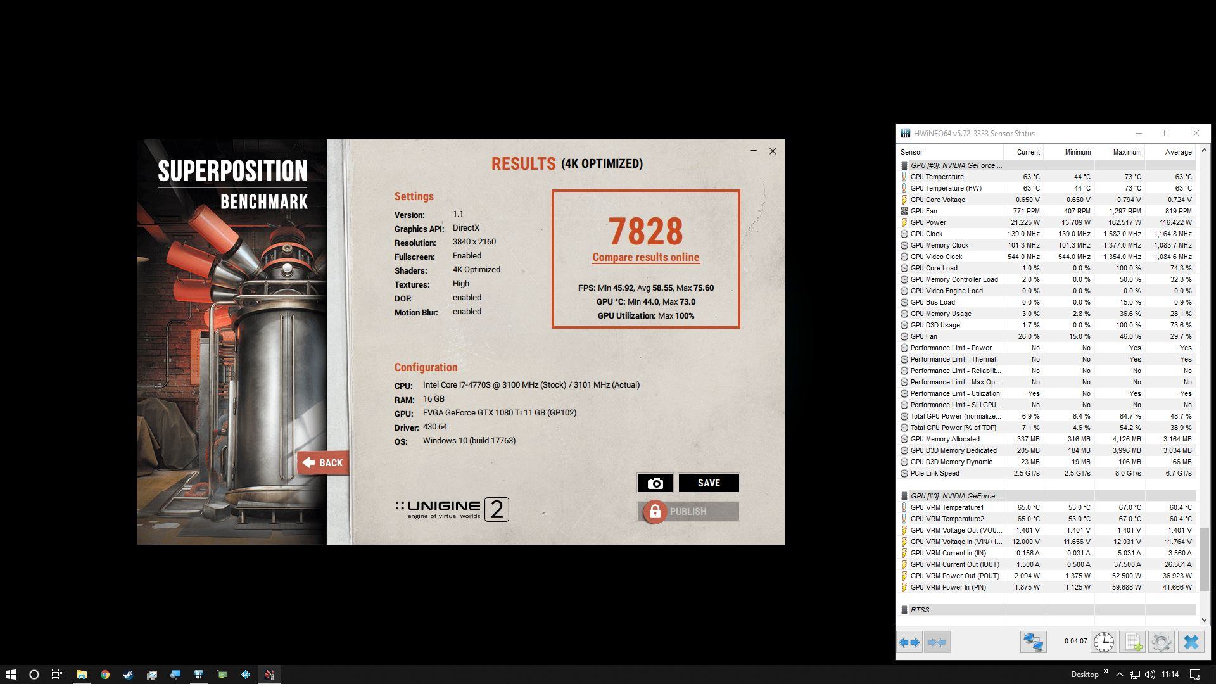Click the expand columns arrows icon
This screenshot has height=684, width=1216.
(909, 642)
